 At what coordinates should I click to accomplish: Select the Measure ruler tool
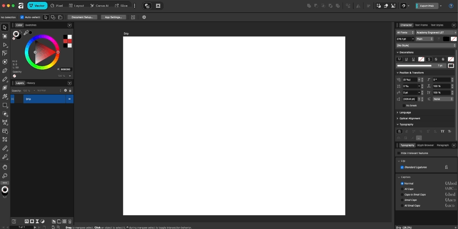click(x=5, y=148)
